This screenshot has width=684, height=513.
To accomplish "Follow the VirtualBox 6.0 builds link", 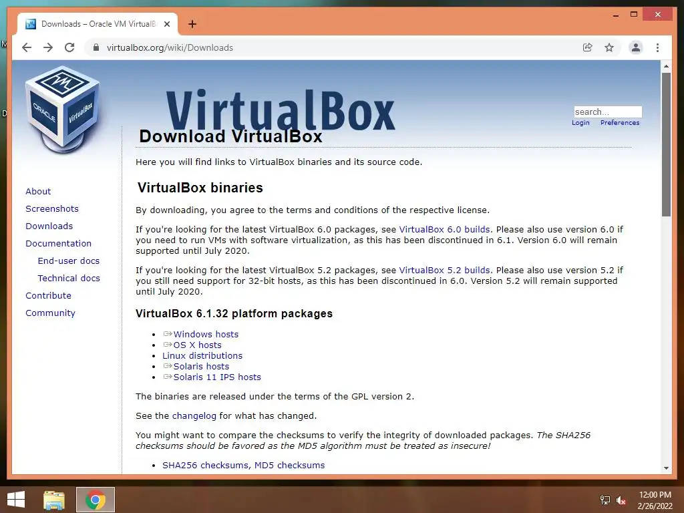I will (x=444, y=230).
